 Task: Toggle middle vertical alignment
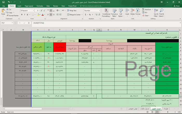click(x=51, y=11)
